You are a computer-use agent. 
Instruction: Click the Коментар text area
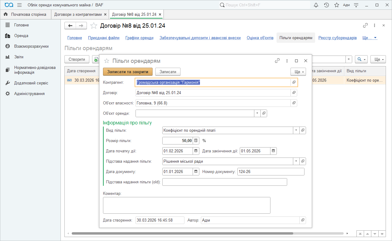click(x=187, y=205)
